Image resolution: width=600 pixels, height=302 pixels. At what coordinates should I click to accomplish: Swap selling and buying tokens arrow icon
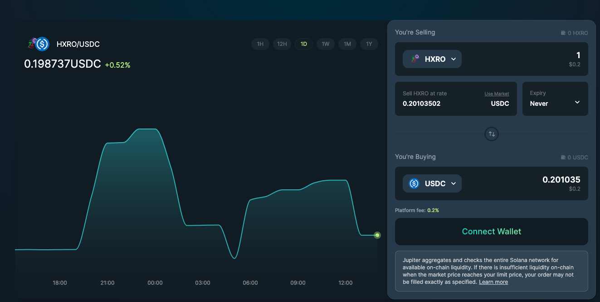coord(492,134)
